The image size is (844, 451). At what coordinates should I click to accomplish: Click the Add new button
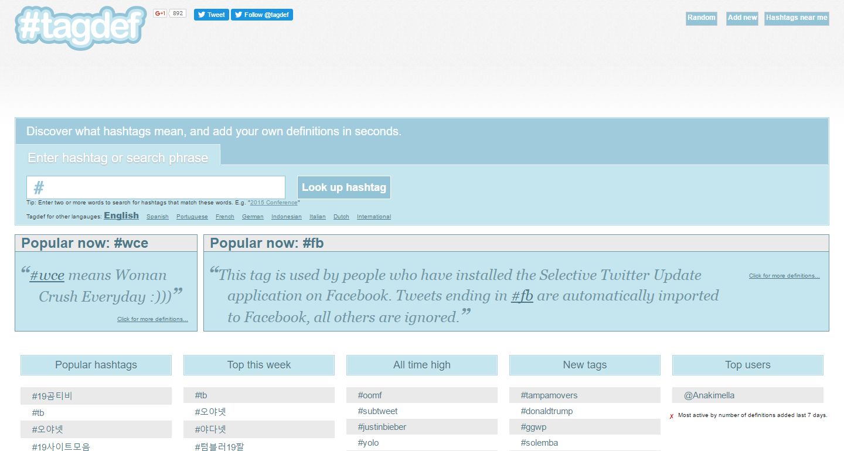(x=742, y=18)
